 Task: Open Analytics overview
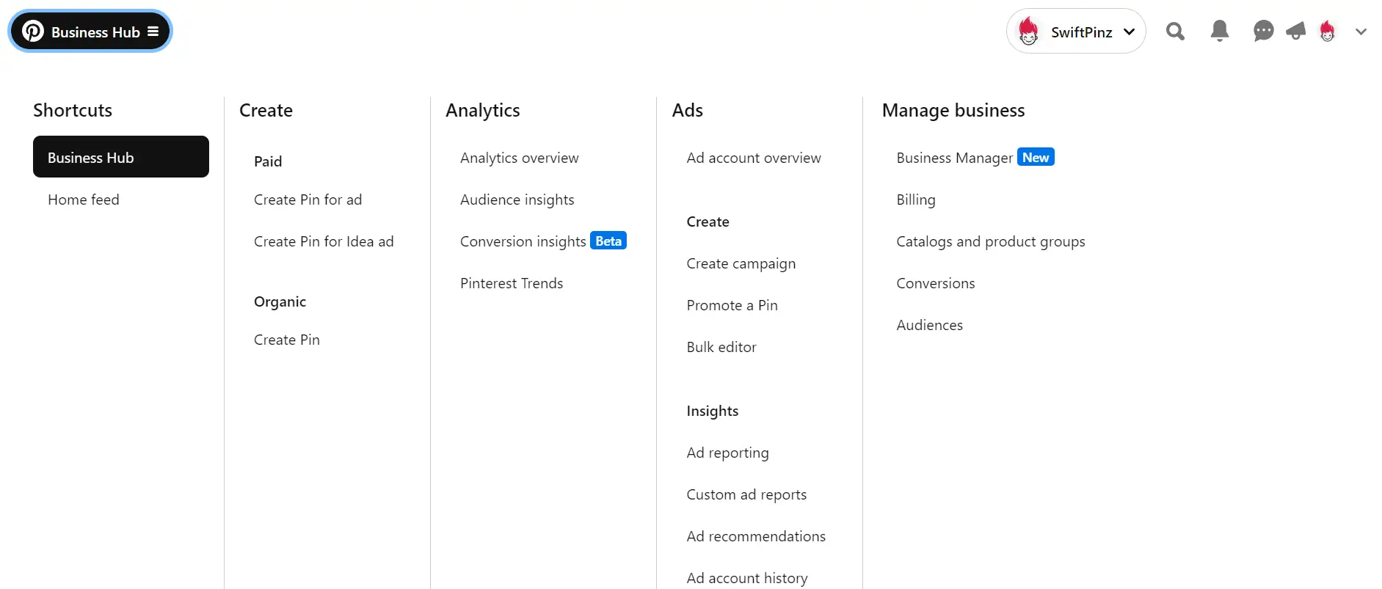click(520, 158)
